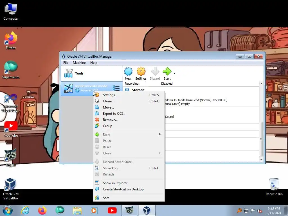Click the muted volume tray icon

pyautogui.click(x=260, y=211)
